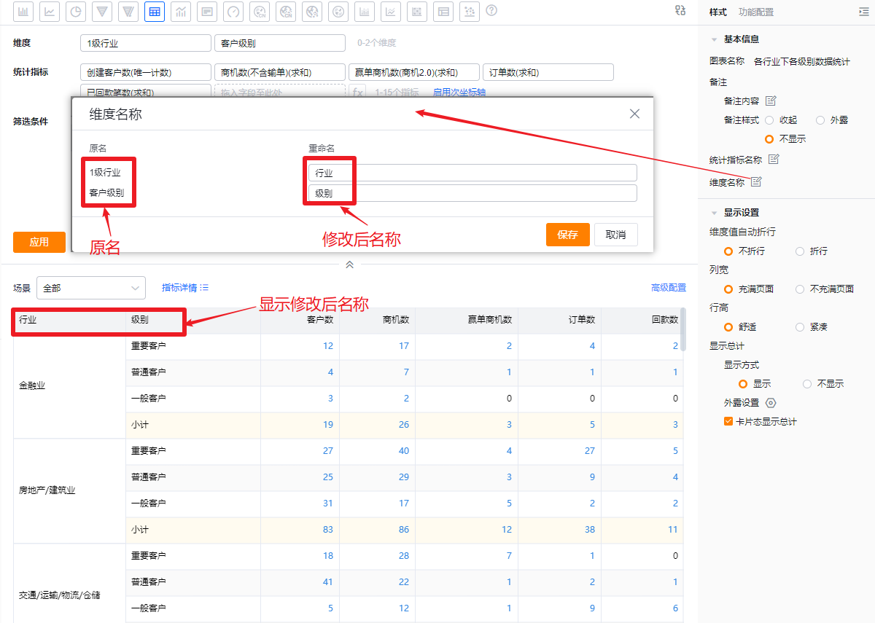Select the gauge chart type icon
Screen dimensions: 875x623
233,12
